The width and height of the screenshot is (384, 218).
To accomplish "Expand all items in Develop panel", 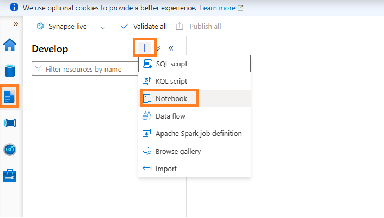I will coord(158,48).
